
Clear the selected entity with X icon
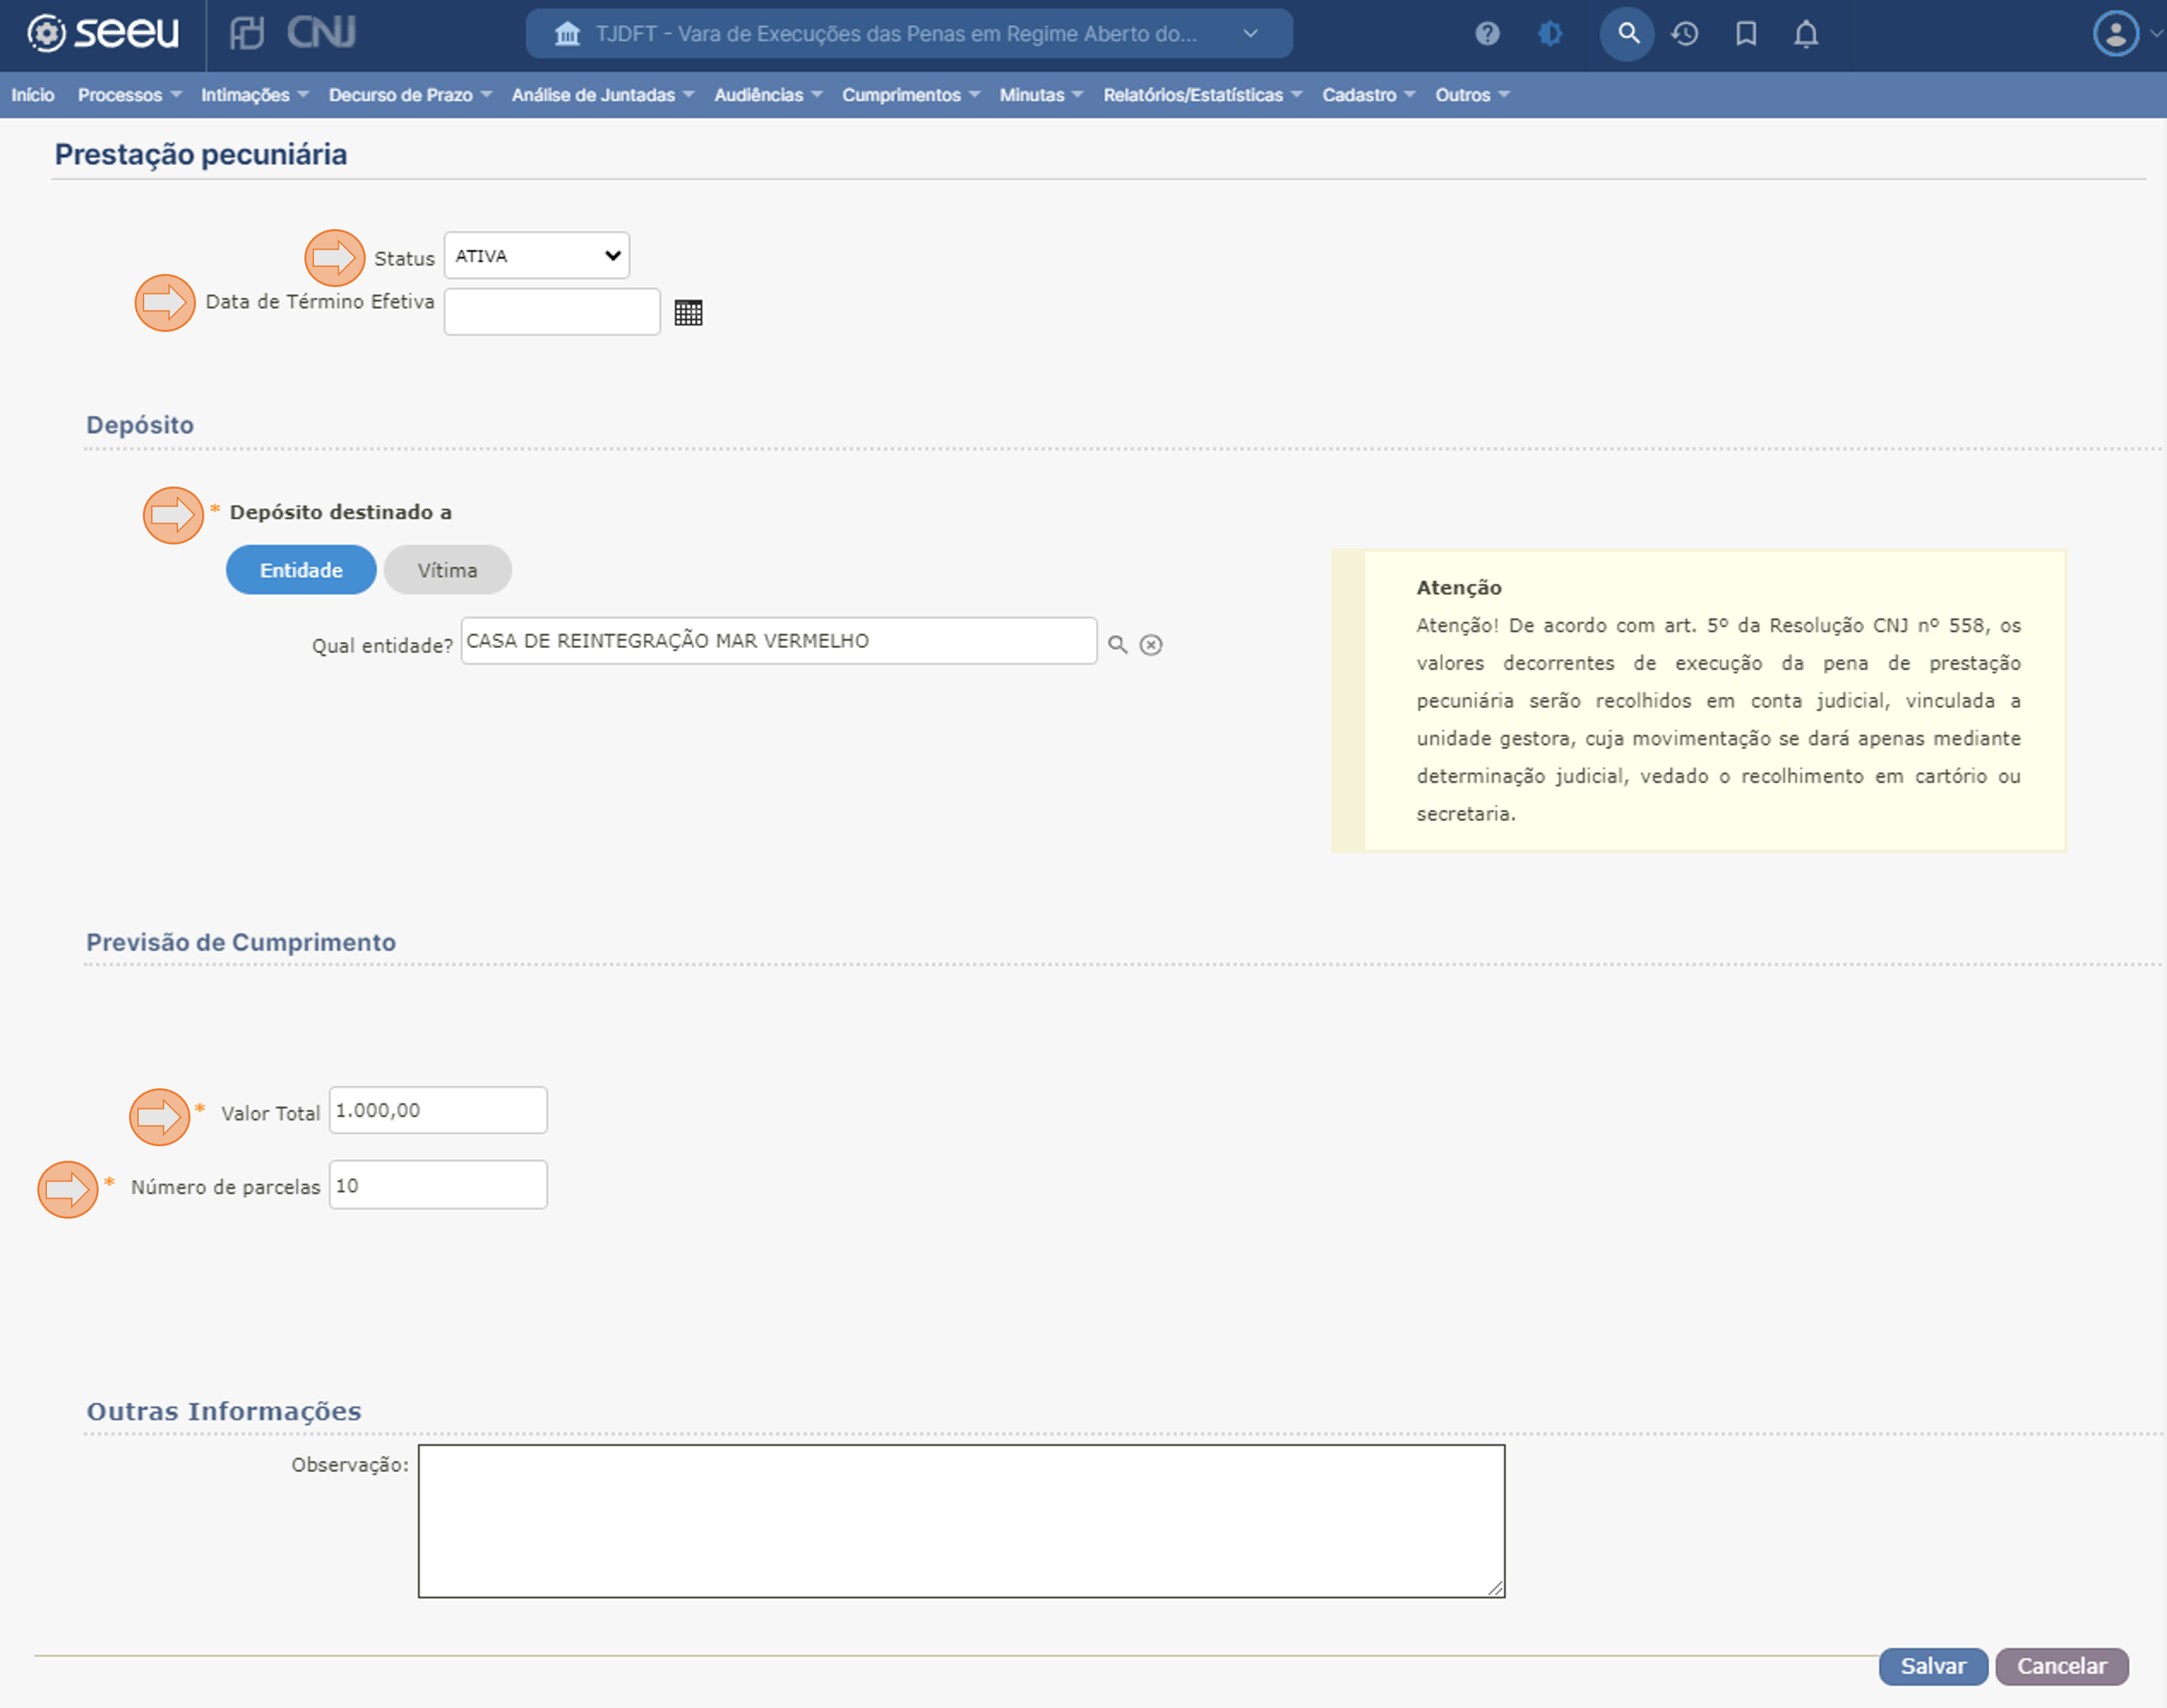pyautogui.click(x=1151, y=645)
